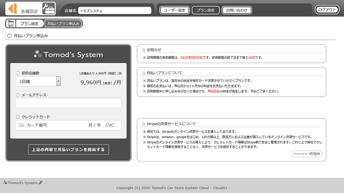Open お問い合わせ in the top menu
Viewport: 344px width, 193px height.
tap(237, 10)
